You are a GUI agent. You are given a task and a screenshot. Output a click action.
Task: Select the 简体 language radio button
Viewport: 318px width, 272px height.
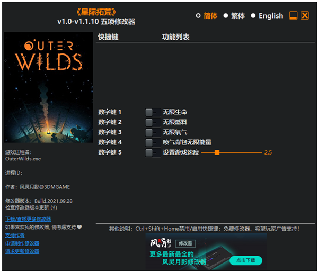[x=198, y=16]
